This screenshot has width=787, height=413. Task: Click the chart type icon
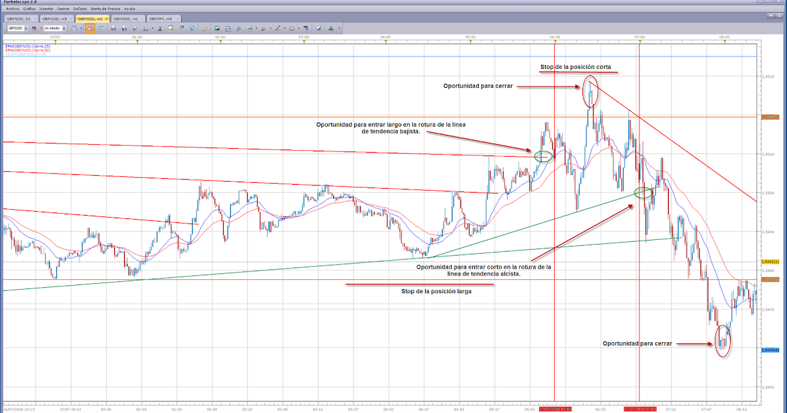coord(73,28)
